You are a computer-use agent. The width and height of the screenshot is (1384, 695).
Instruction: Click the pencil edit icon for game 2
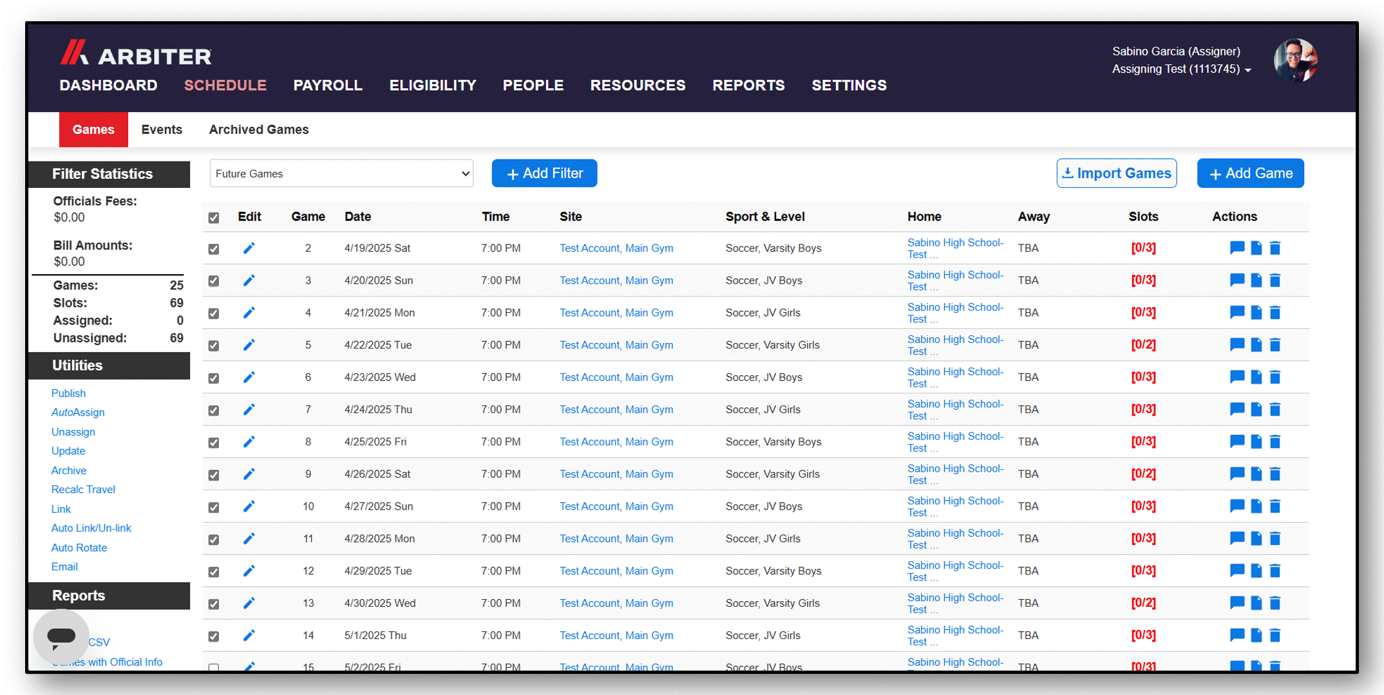click(x=249, y=248)
